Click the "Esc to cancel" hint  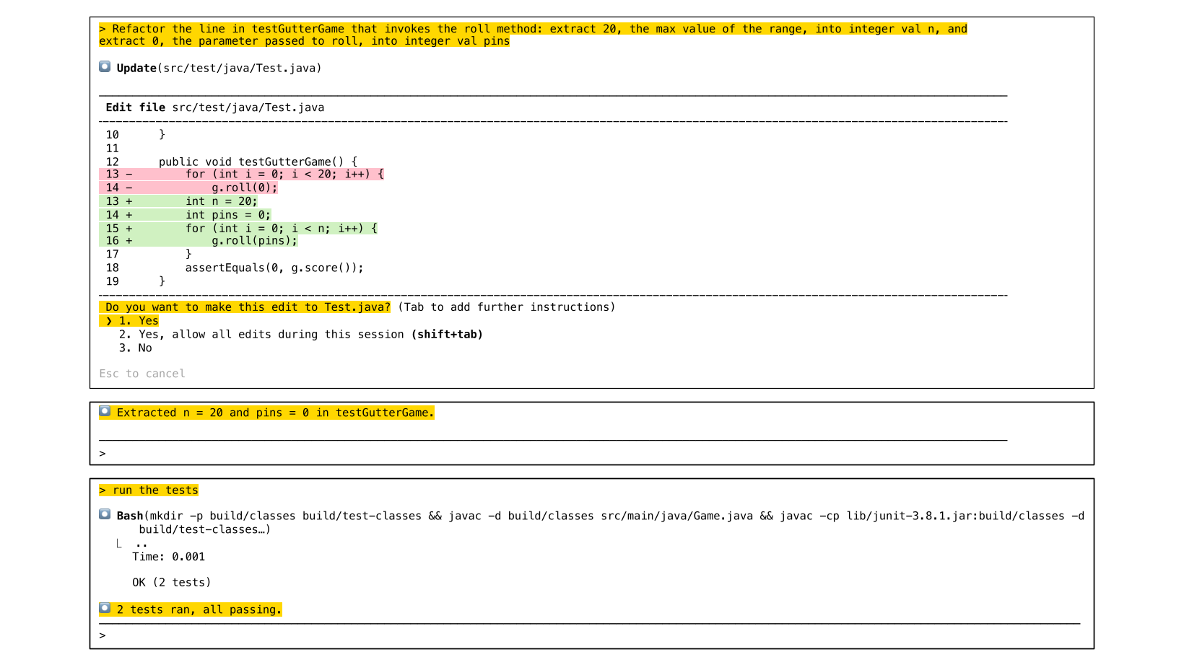142,374
